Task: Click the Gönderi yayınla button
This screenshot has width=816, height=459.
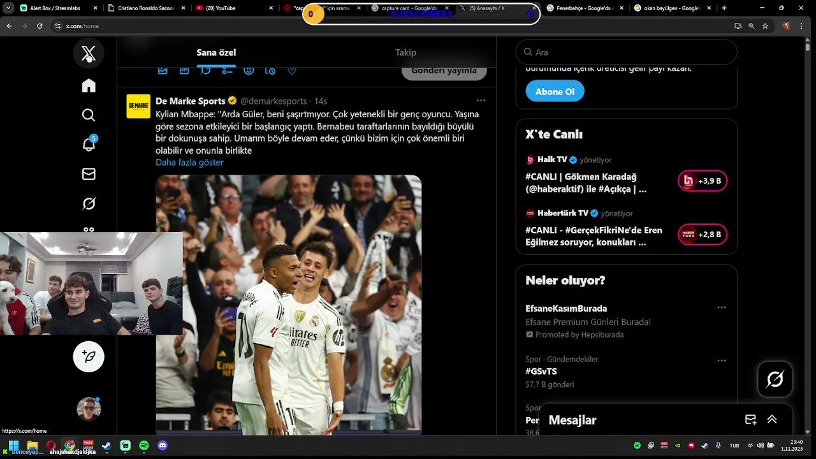Action: 444,70
